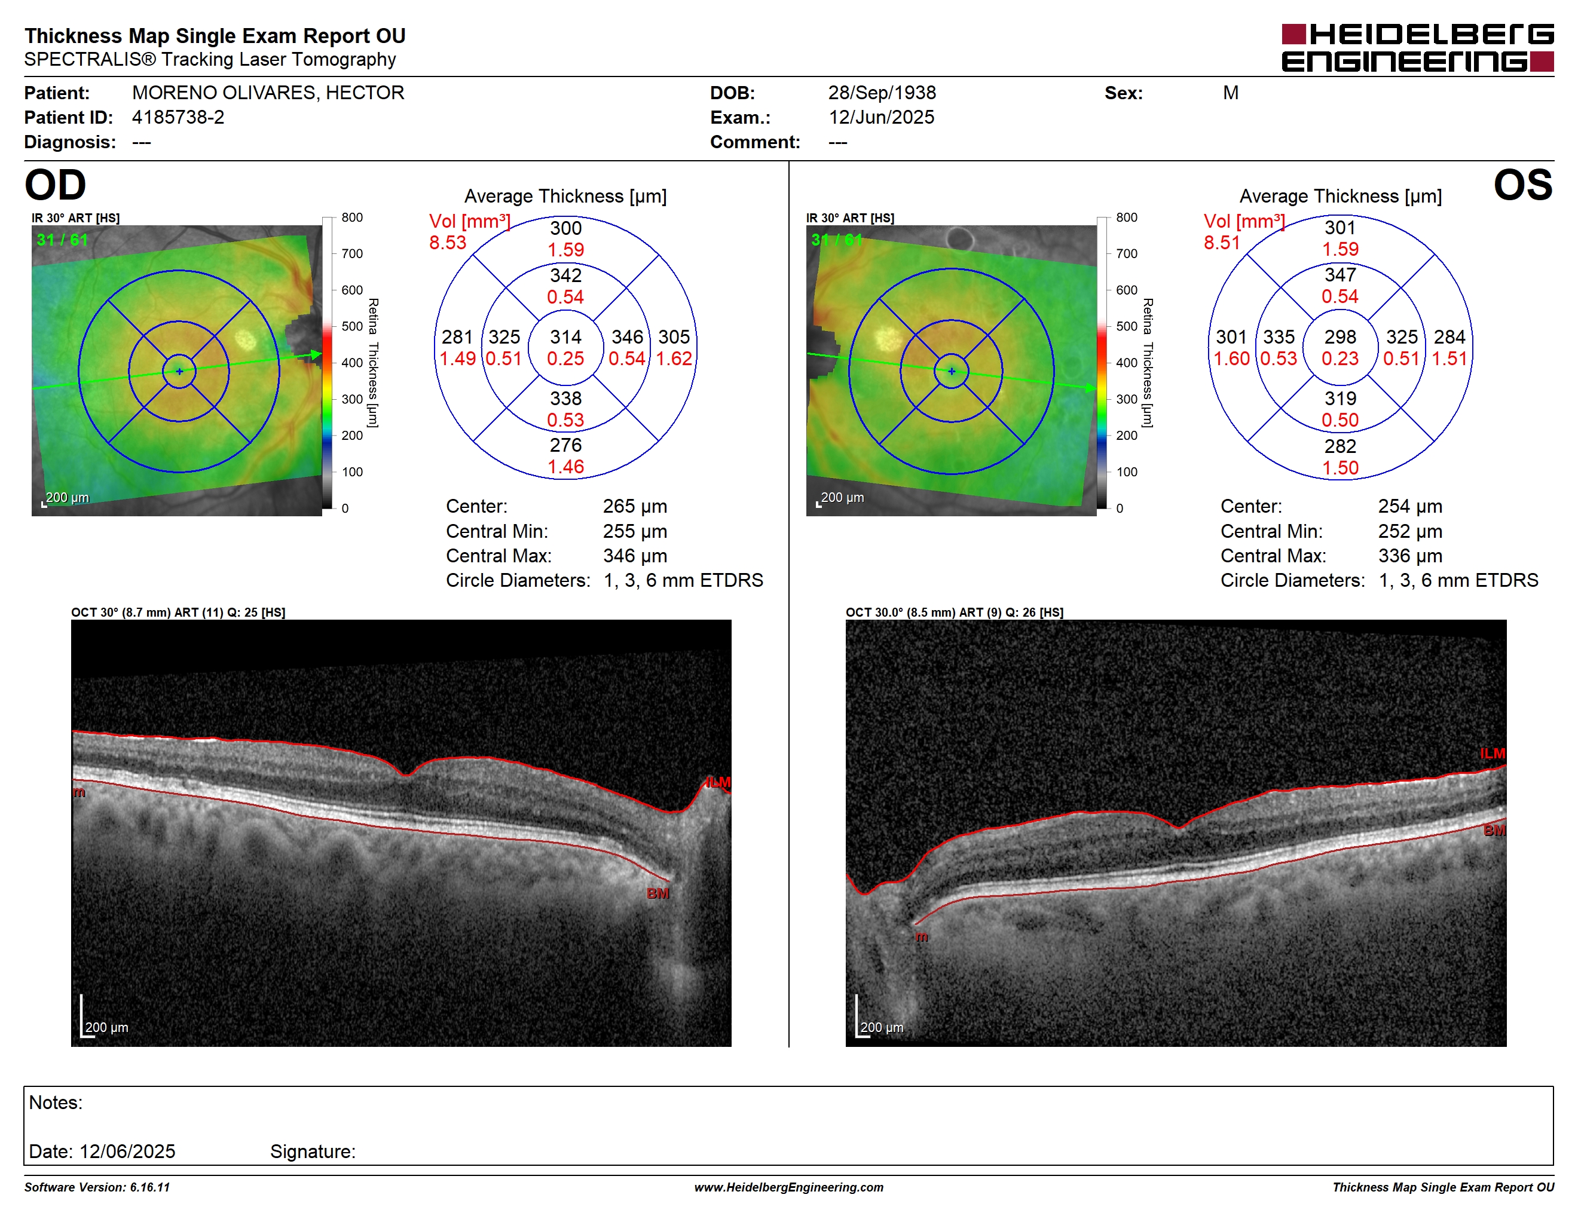
Task: Click the large OD eye heading
Action: pyautogui.click(x=56, y=185)
